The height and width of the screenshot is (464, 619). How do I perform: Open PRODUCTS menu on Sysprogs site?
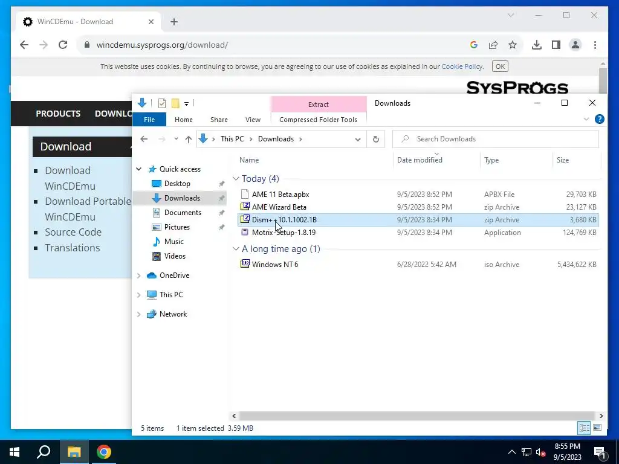(x=58, y=114)
